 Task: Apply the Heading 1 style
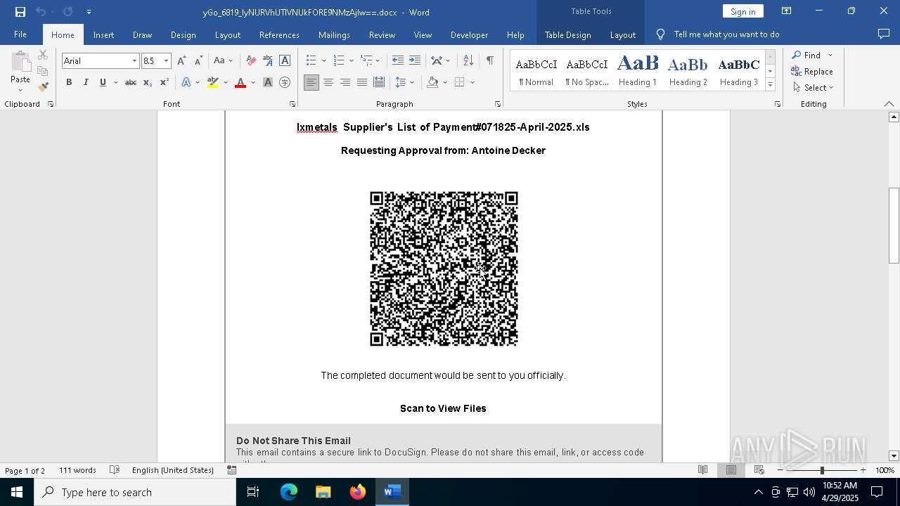(638, 70)
